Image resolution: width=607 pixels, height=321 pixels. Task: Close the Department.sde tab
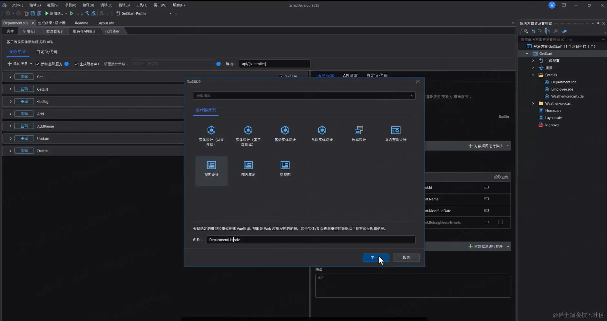33,23
